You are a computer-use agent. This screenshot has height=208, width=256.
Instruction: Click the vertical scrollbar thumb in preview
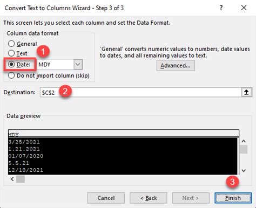coord(244,149)
